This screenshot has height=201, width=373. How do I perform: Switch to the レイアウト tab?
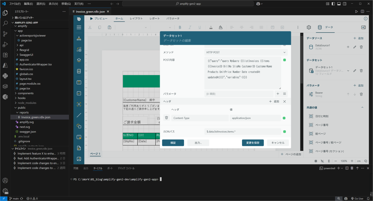click(x=136, y=18)
